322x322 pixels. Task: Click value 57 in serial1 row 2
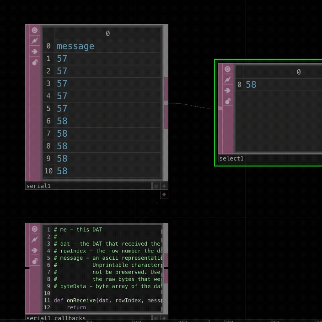tap(108, 71)
